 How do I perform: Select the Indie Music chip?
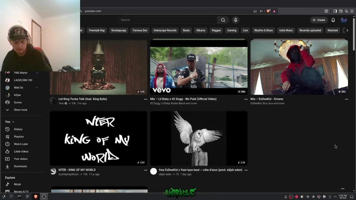click(286, 30)
